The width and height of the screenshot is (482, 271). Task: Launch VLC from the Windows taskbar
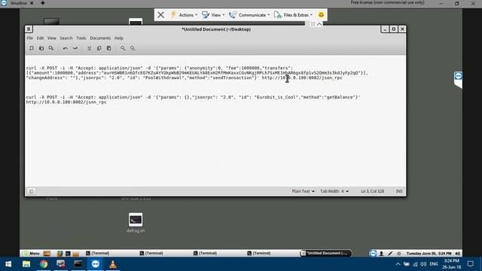pyautogui.click(x=113, y=264)
